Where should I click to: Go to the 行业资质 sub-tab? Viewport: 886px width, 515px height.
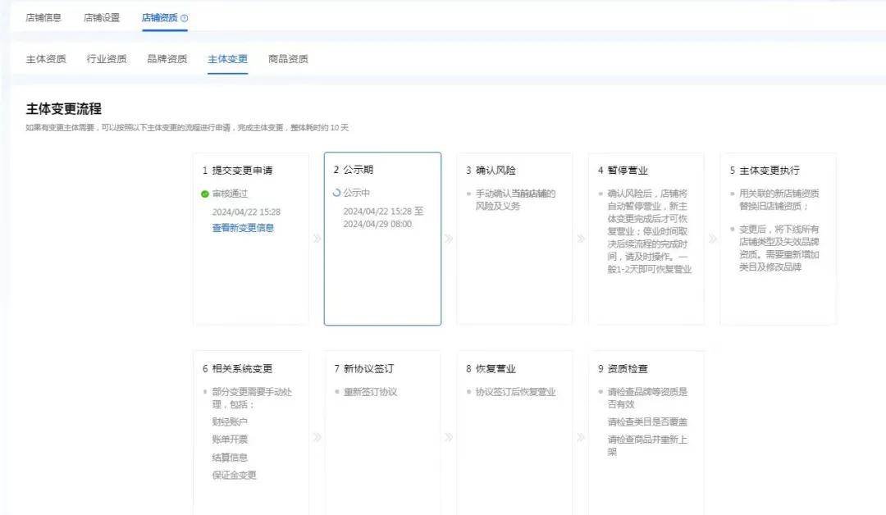pyautogui.click(x=107, y=59)
